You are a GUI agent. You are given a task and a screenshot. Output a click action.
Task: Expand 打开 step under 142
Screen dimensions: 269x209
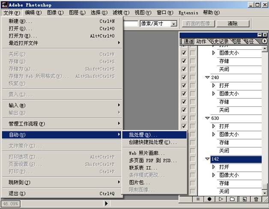pos(214,167)
